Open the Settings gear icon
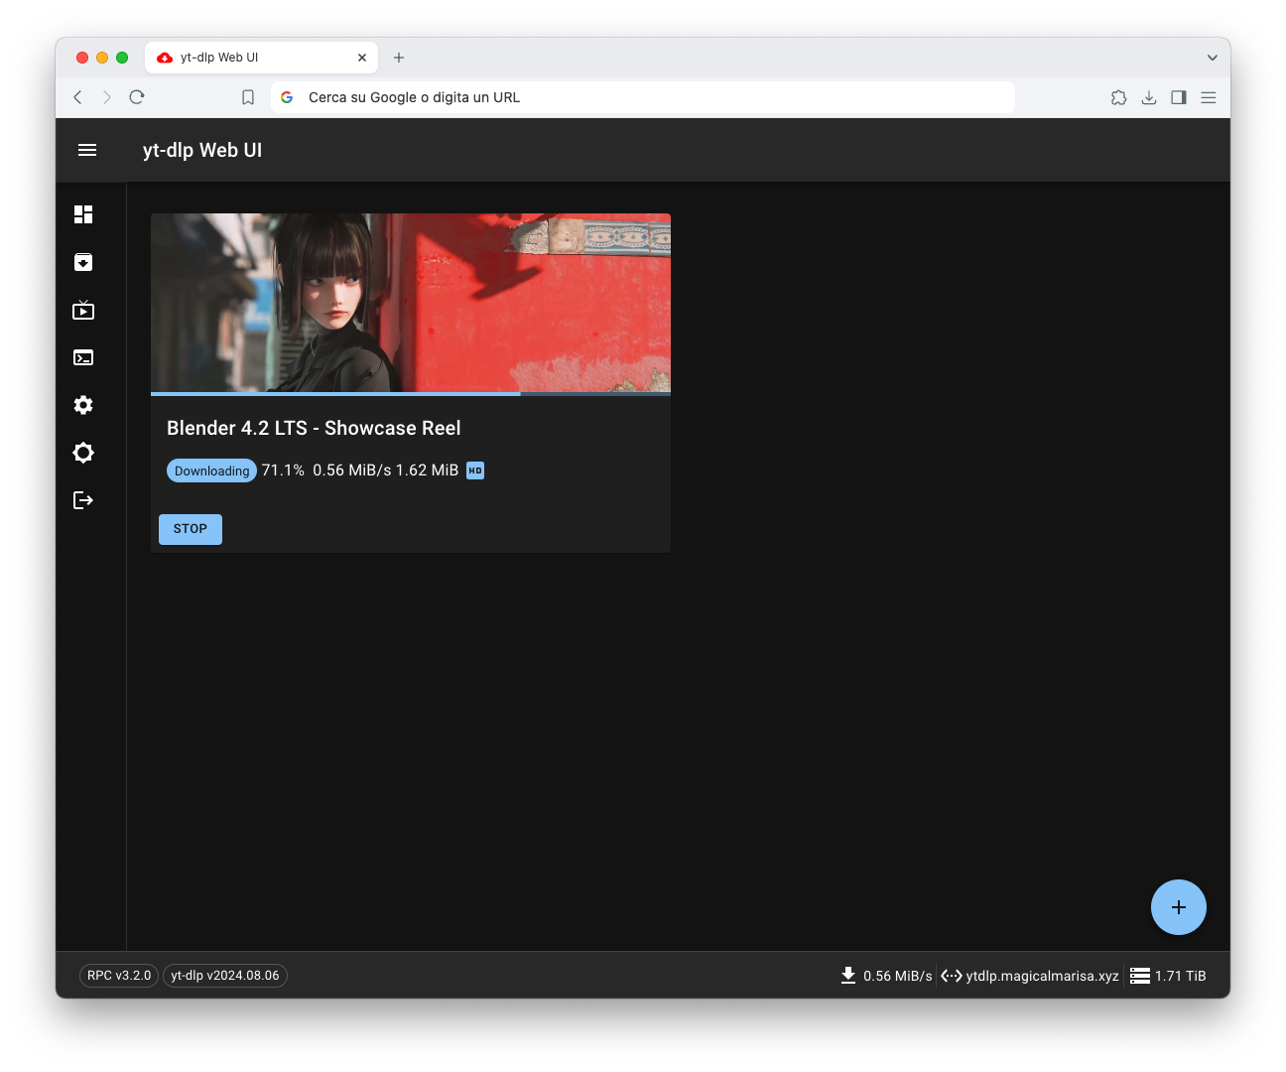This screenshot has height=1072, width=1286. 83,405
